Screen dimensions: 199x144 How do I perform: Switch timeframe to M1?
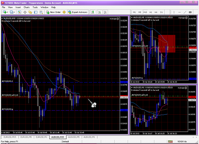click(x=134, y=12)
